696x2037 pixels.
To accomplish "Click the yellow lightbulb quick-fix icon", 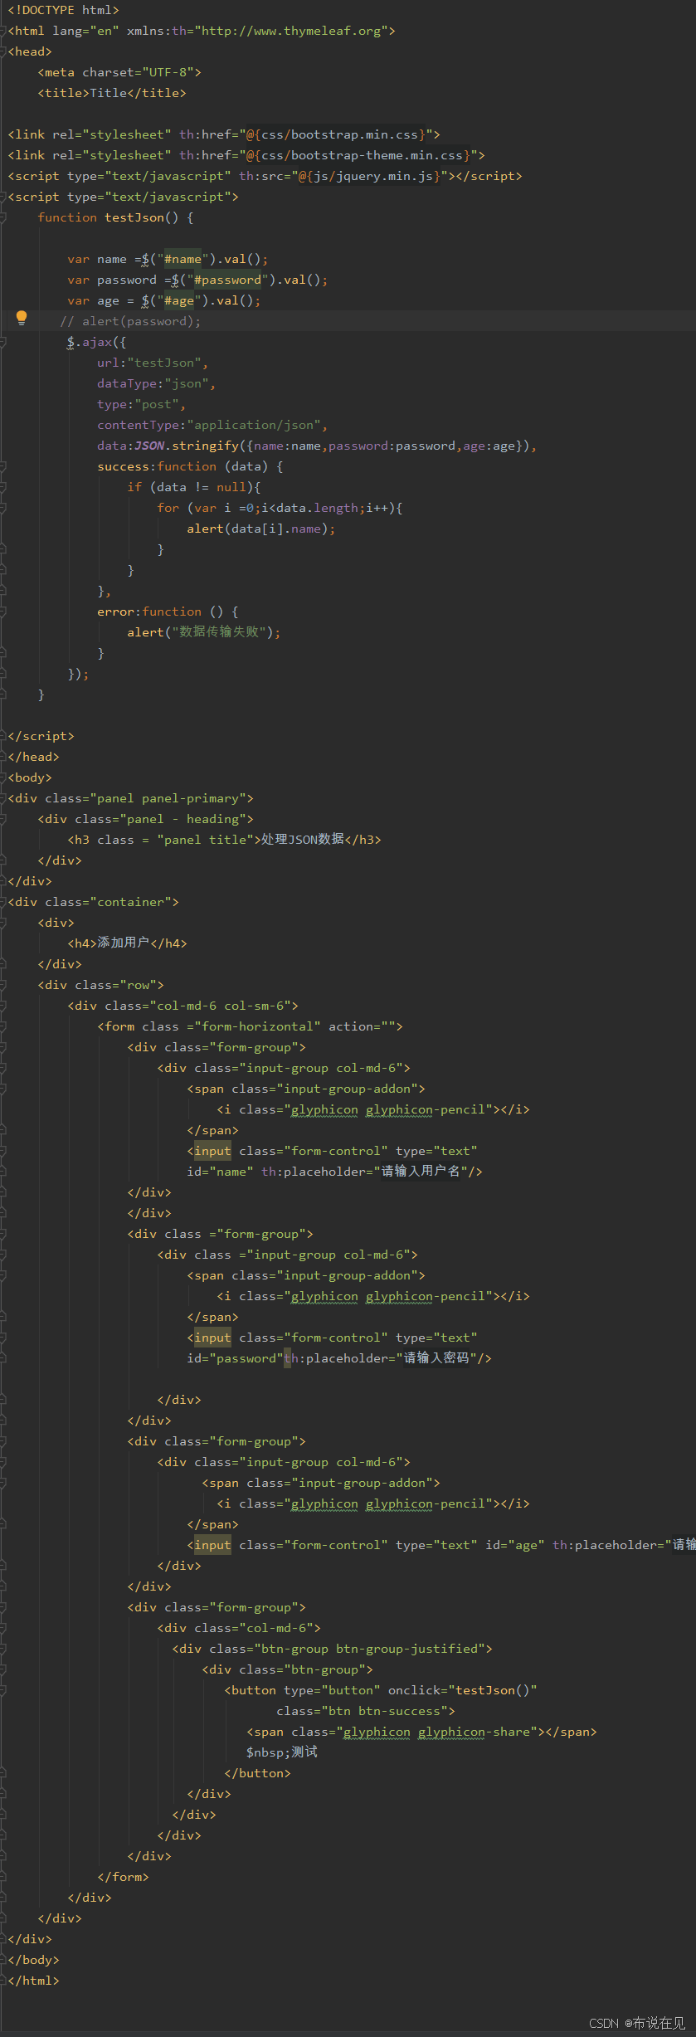I will [x=22, y=318].
